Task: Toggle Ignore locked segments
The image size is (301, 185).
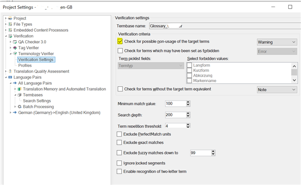Action: (x=119, y=163)
